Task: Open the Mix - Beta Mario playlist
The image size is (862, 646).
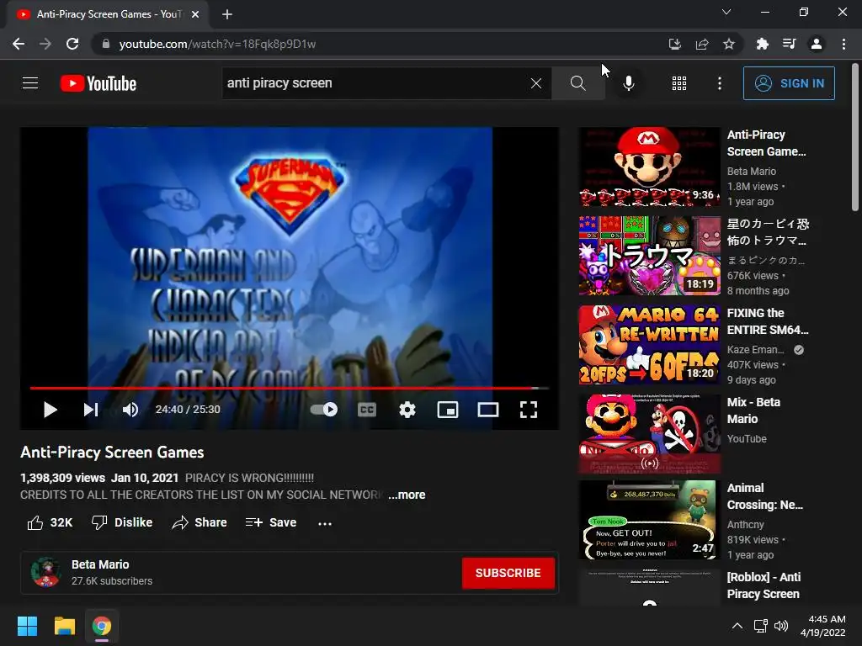Action: [x=753, y=410]
